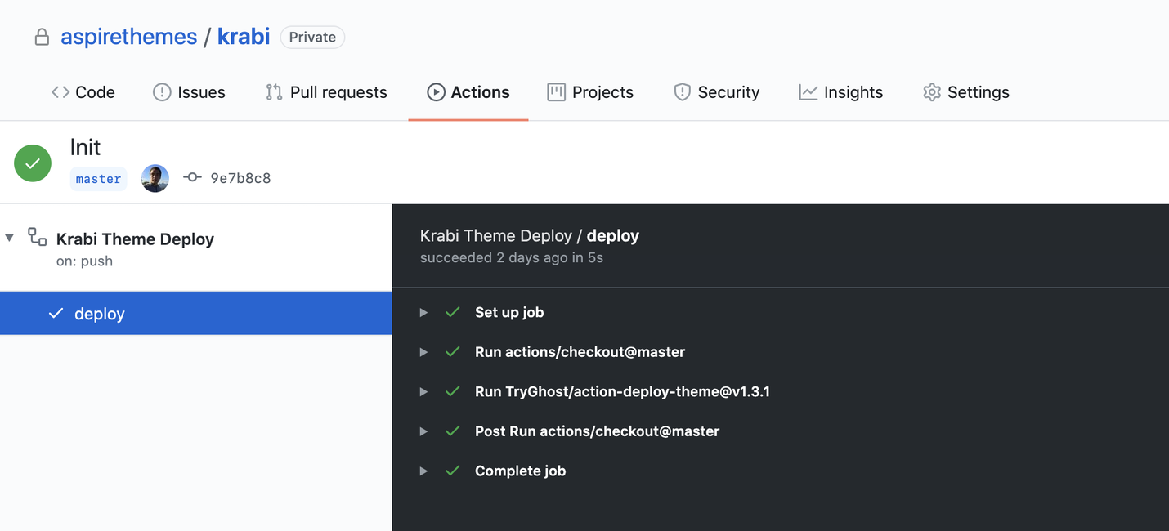Expand the Run TryGhost/action-deploy-theme step
This screenshot has width=1169, height=531.
[423, 392]
